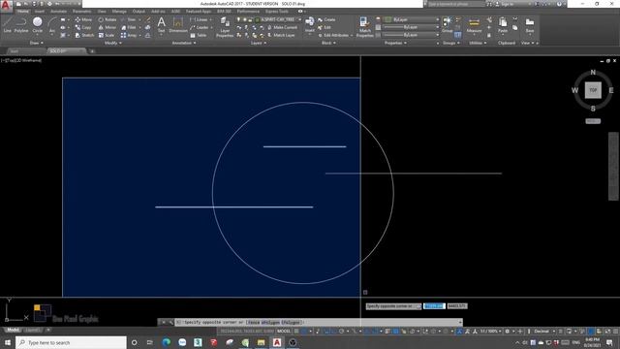Open Layer Properties manager
This screenshot has width=620, height=349.
coord(225,27)
